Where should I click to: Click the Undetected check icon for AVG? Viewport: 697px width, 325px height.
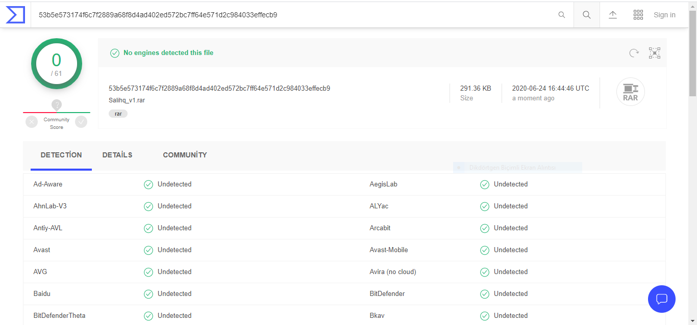(x=148, y=272)
